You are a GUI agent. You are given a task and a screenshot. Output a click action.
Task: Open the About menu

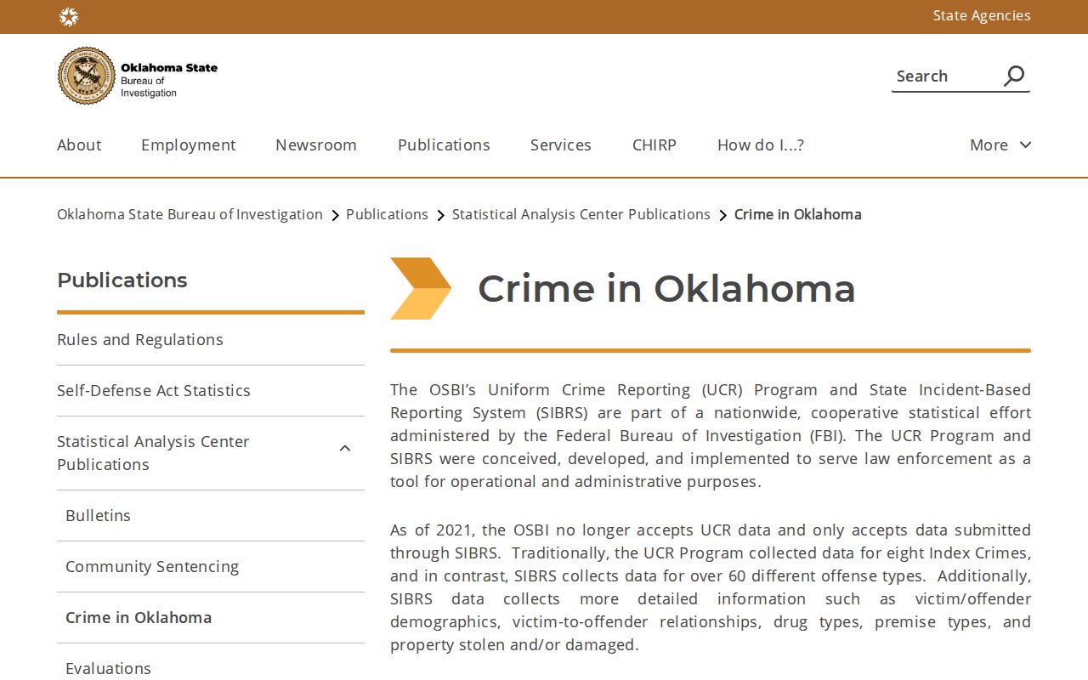pyautogui.click(x=79, y=144)
